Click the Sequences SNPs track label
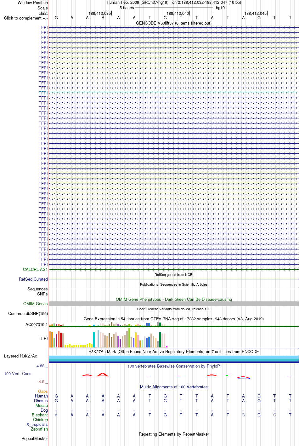 tap(37, 291)
